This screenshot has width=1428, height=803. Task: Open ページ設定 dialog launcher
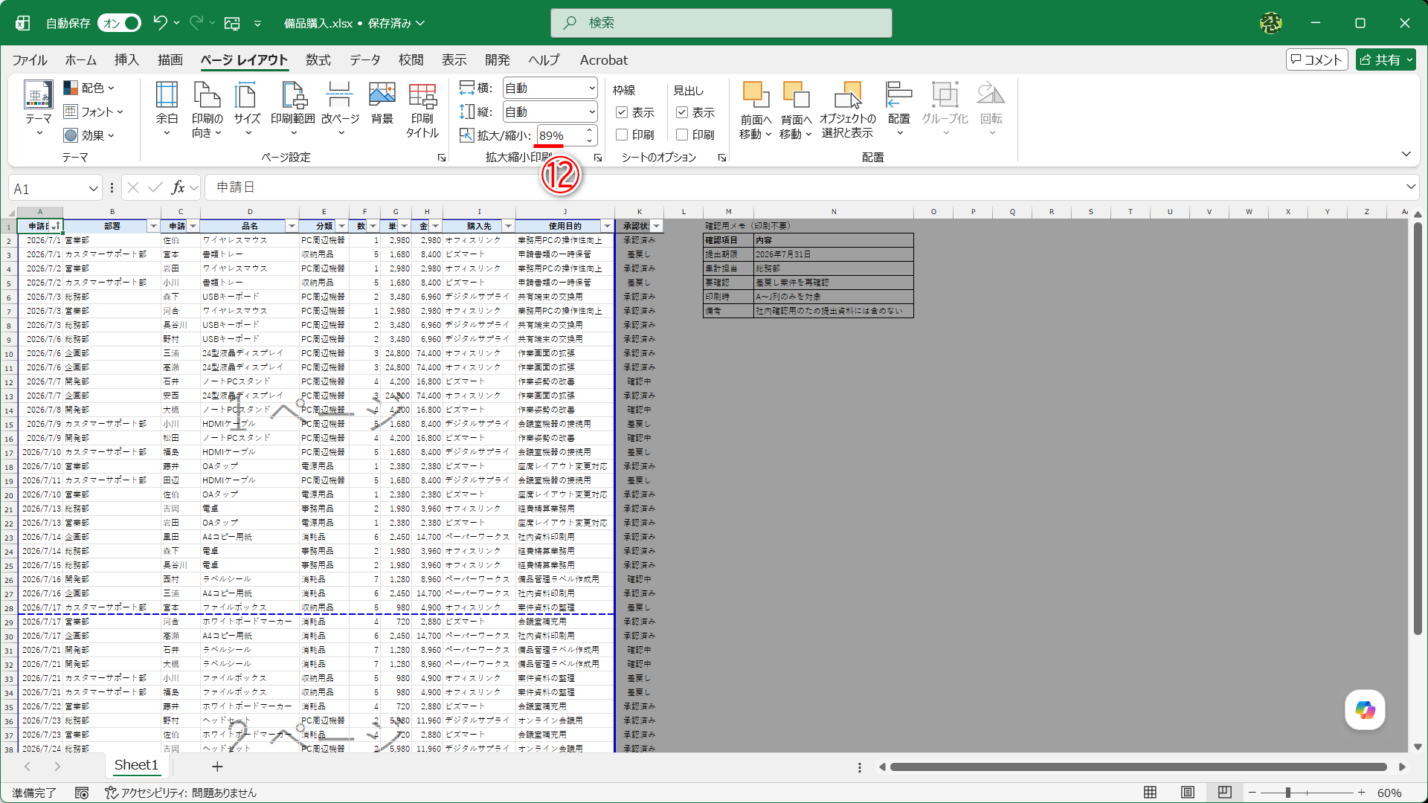442,158
